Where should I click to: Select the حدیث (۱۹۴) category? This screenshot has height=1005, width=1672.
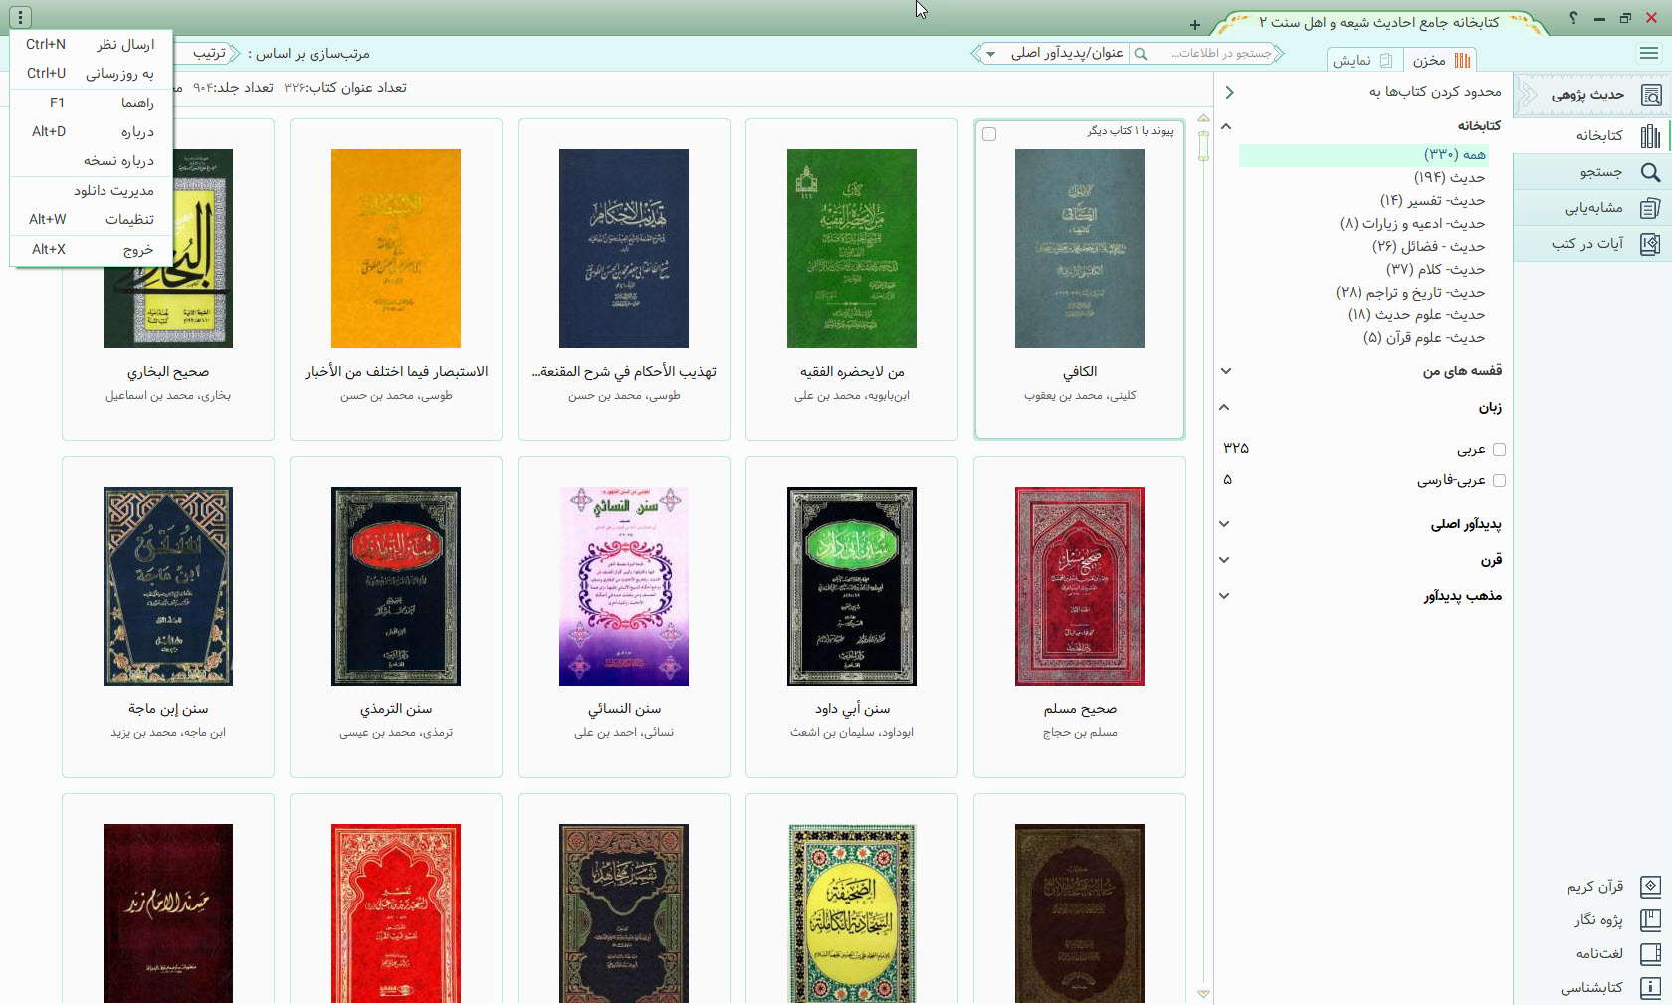pos(1449,178)
